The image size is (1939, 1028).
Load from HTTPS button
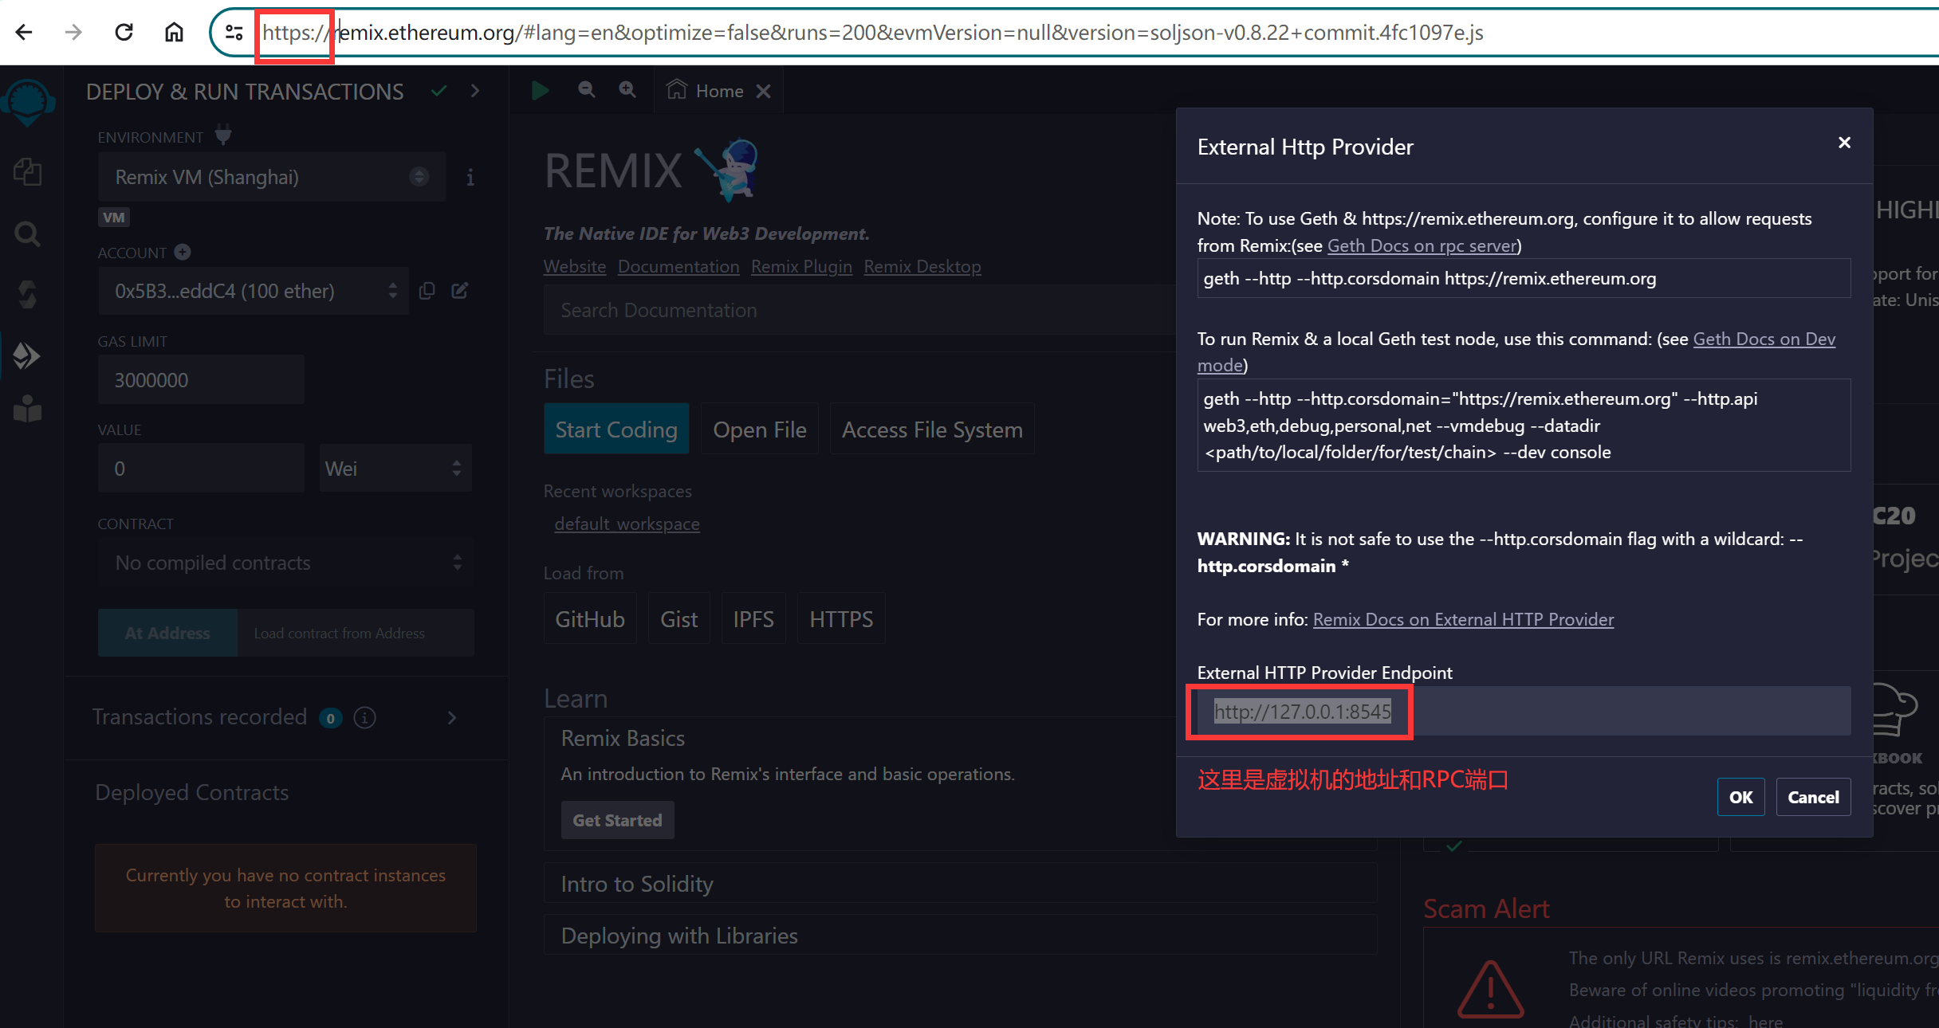[841, 619]
